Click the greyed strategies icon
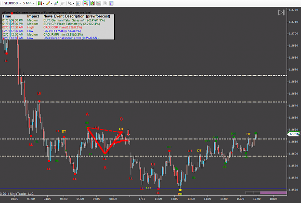This screenshot has width=301, height=203. coord(105,3)
